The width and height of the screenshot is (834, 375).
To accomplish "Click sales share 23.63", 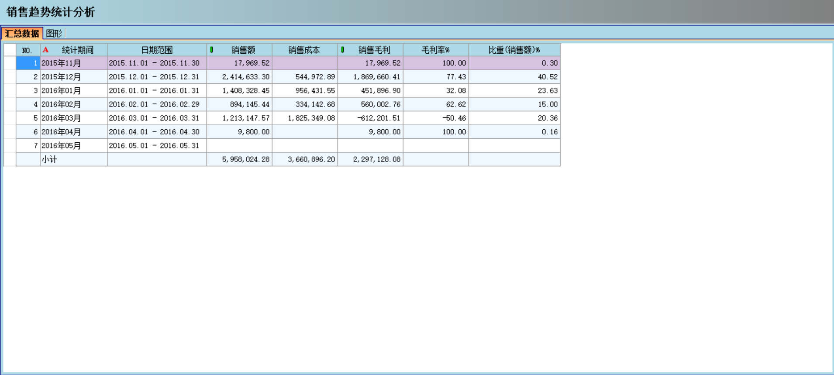I will [x=514, y=90].
